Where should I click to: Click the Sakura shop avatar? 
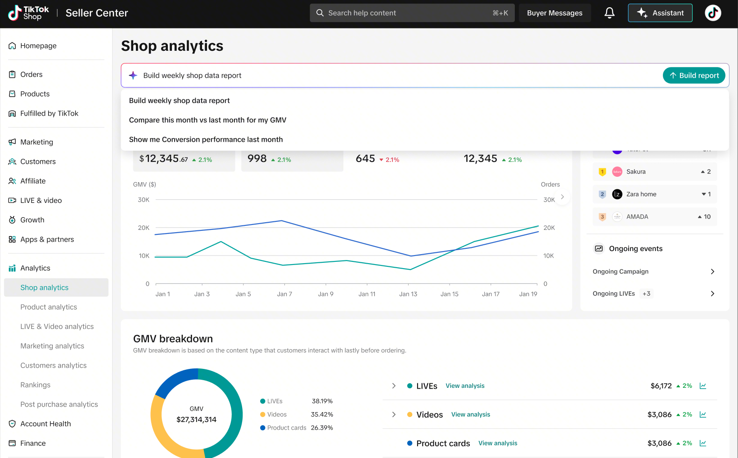[x=617, y=172]
